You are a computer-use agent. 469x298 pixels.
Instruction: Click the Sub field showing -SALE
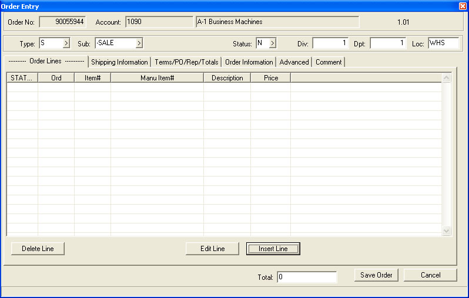pos(115,43)
